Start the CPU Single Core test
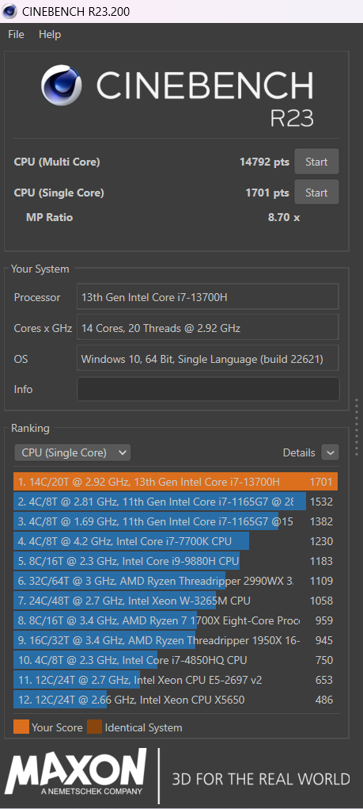 pos(316,193)
